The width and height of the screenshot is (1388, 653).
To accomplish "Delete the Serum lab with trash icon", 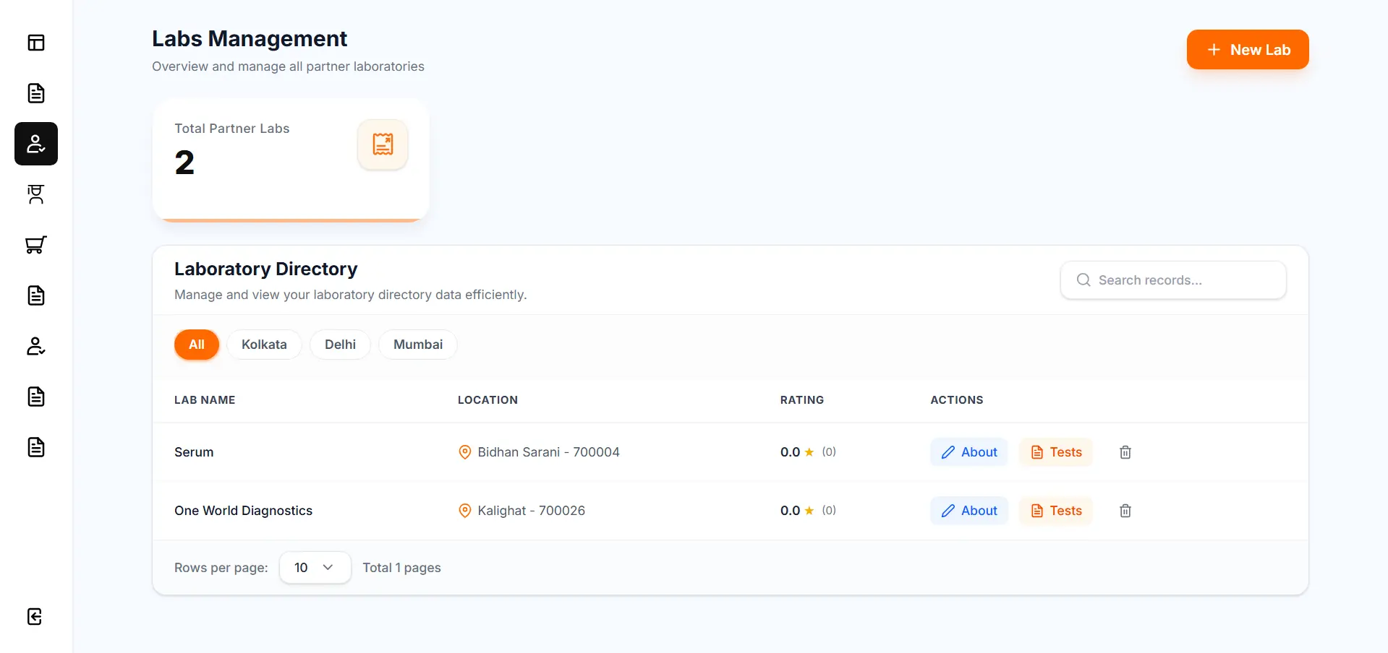I will point(1125,452).
